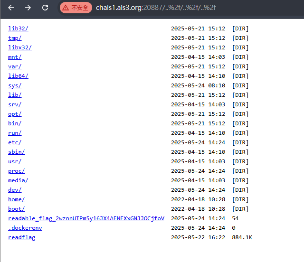Click the [DIR] label in the proc/ row

240,171
